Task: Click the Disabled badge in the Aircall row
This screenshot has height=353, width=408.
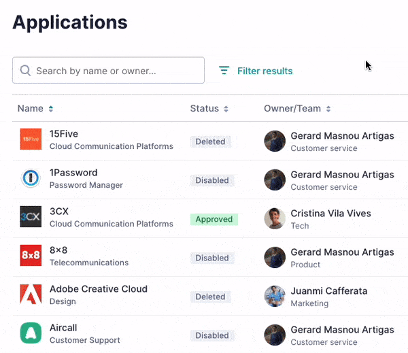Action: point(211,335)
